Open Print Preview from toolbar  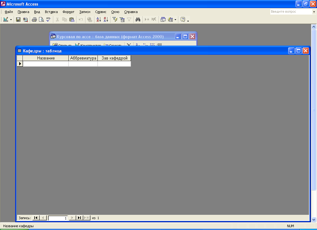point(41,20)
